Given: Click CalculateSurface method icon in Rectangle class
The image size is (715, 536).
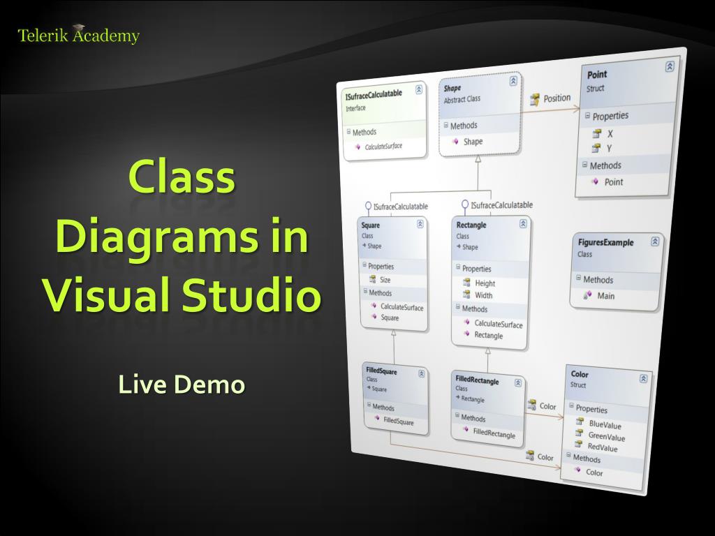Looking at the screenshot, I should click(x=467, y=322).
